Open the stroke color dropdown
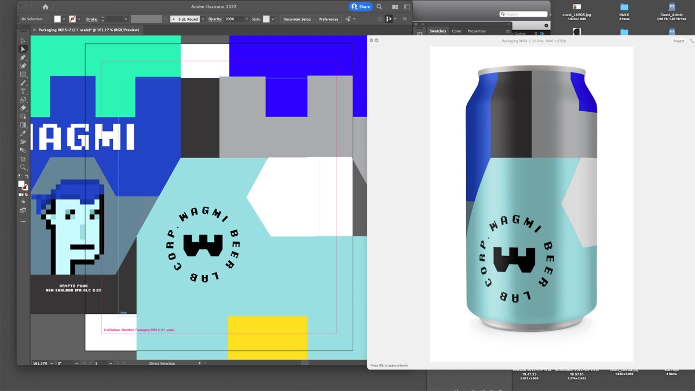The height and width of the screenshot is (391, 695). (79, 19)
